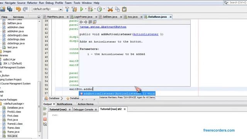Click the Debug Project toolbar icon
This screenshot has width=247, height=139.
pyautogui.click(x=90, y=9)
